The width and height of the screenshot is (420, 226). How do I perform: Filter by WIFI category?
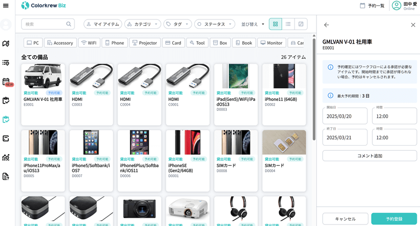[89, 43]
